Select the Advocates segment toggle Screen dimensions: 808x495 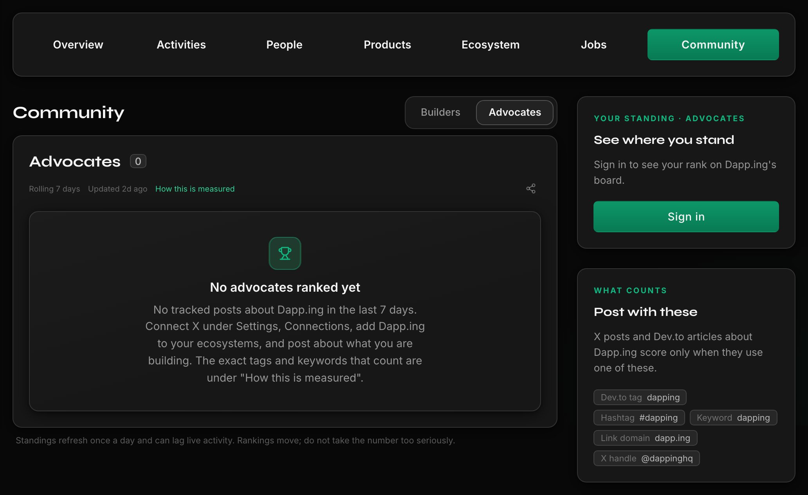pyautogui.click(x=515, y=112)
